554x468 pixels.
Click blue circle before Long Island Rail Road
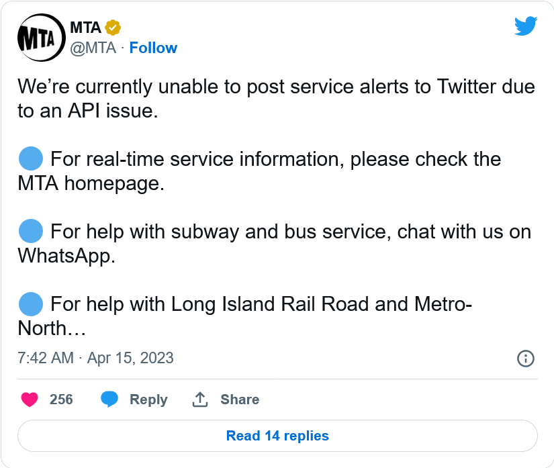click(31, 304)
